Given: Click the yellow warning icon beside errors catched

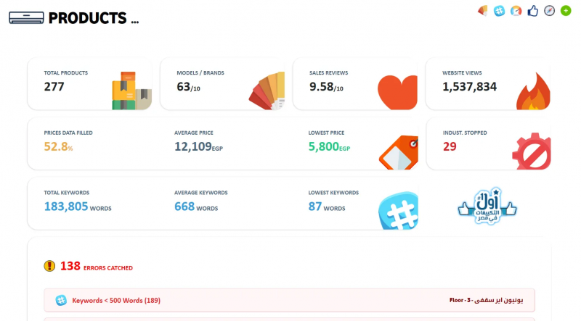Looking at the screenshot, I should tap(49, 266).
